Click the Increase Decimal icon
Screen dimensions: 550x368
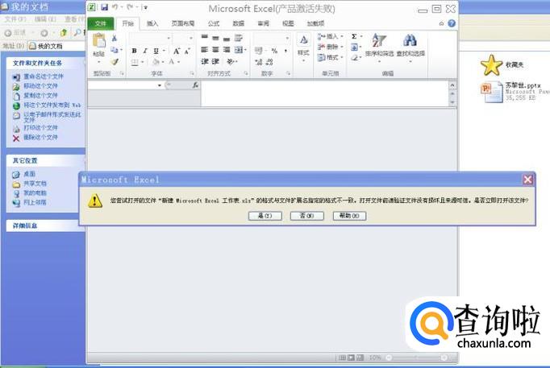(x=259, y=62)
